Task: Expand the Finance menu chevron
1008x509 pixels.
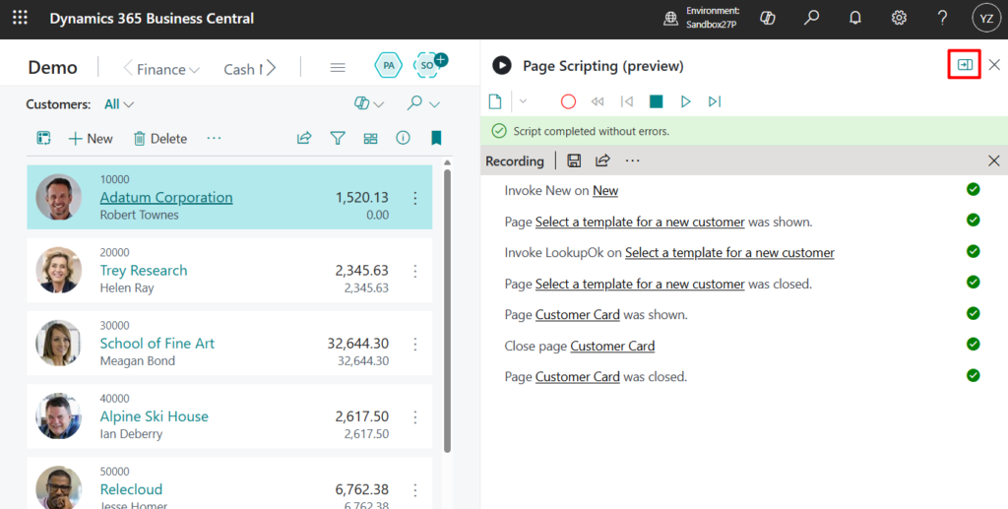Action: [x=194, y=69]
